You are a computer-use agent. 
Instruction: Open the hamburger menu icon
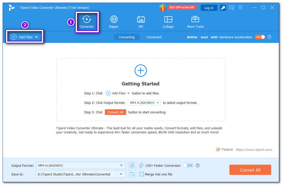[x=241, y=8]
